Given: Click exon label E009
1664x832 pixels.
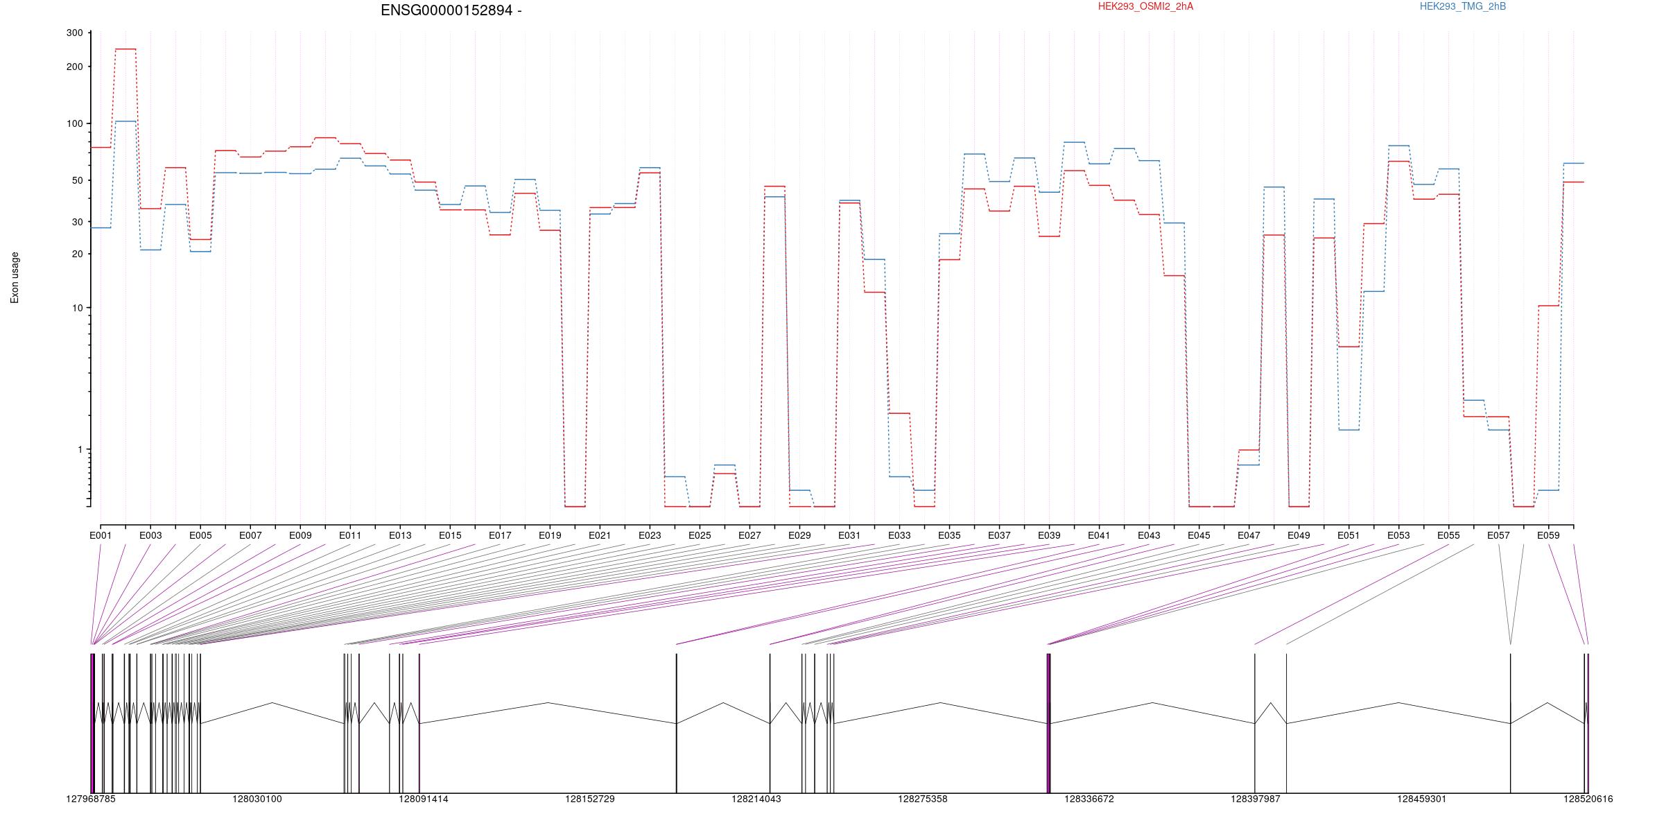Looking at the screenshot, I should pos(300,535).
